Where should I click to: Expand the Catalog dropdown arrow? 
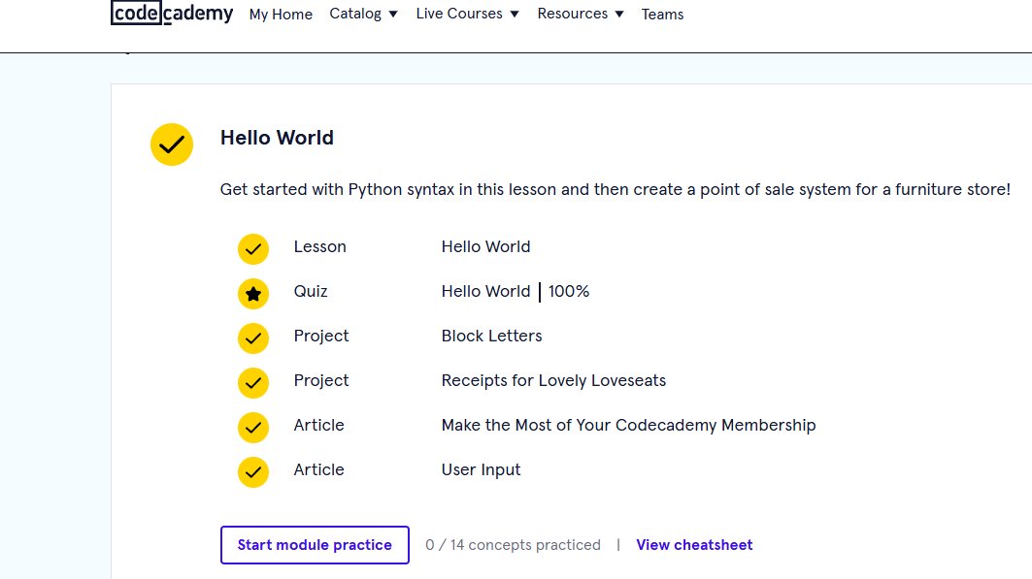tap(393, 14)
